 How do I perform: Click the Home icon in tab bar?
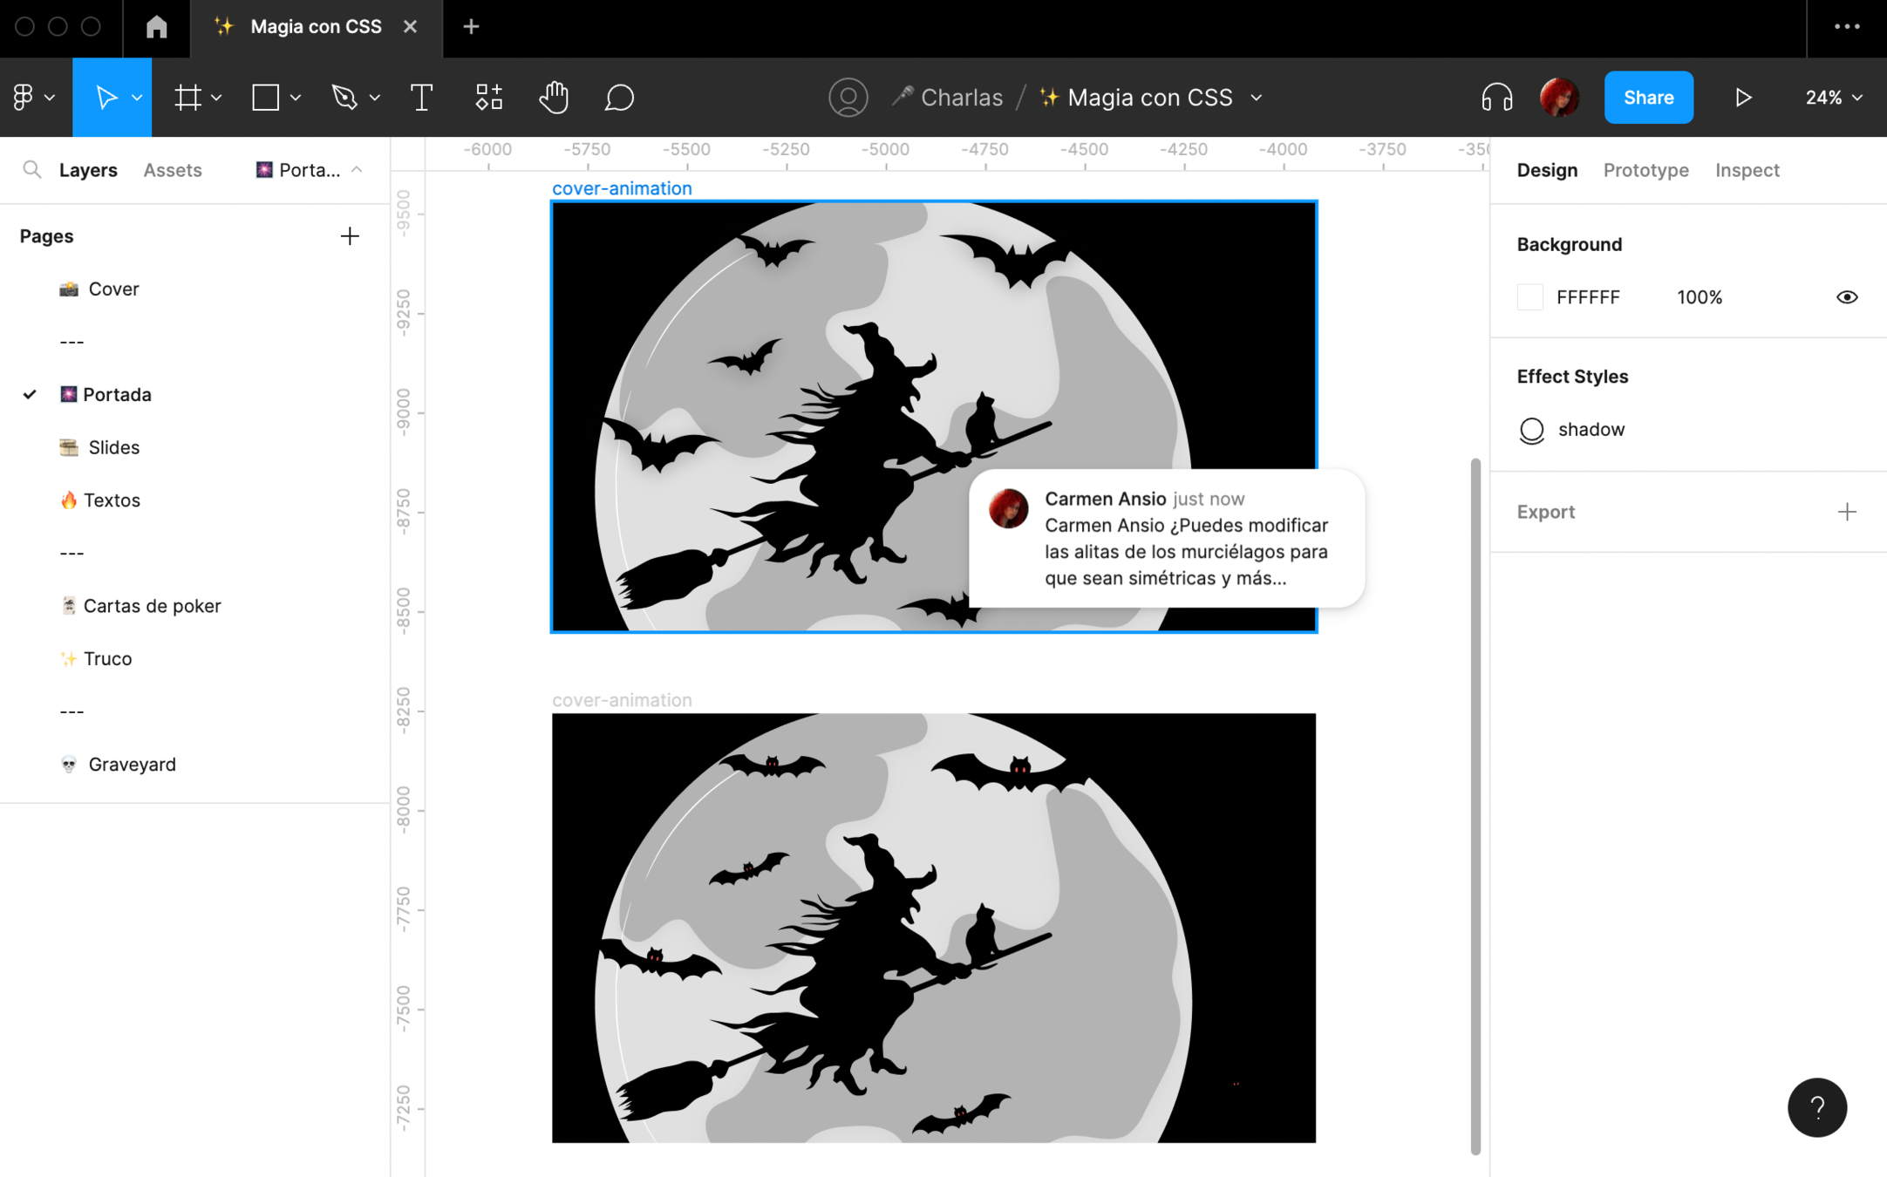click(x=156, y=27)
